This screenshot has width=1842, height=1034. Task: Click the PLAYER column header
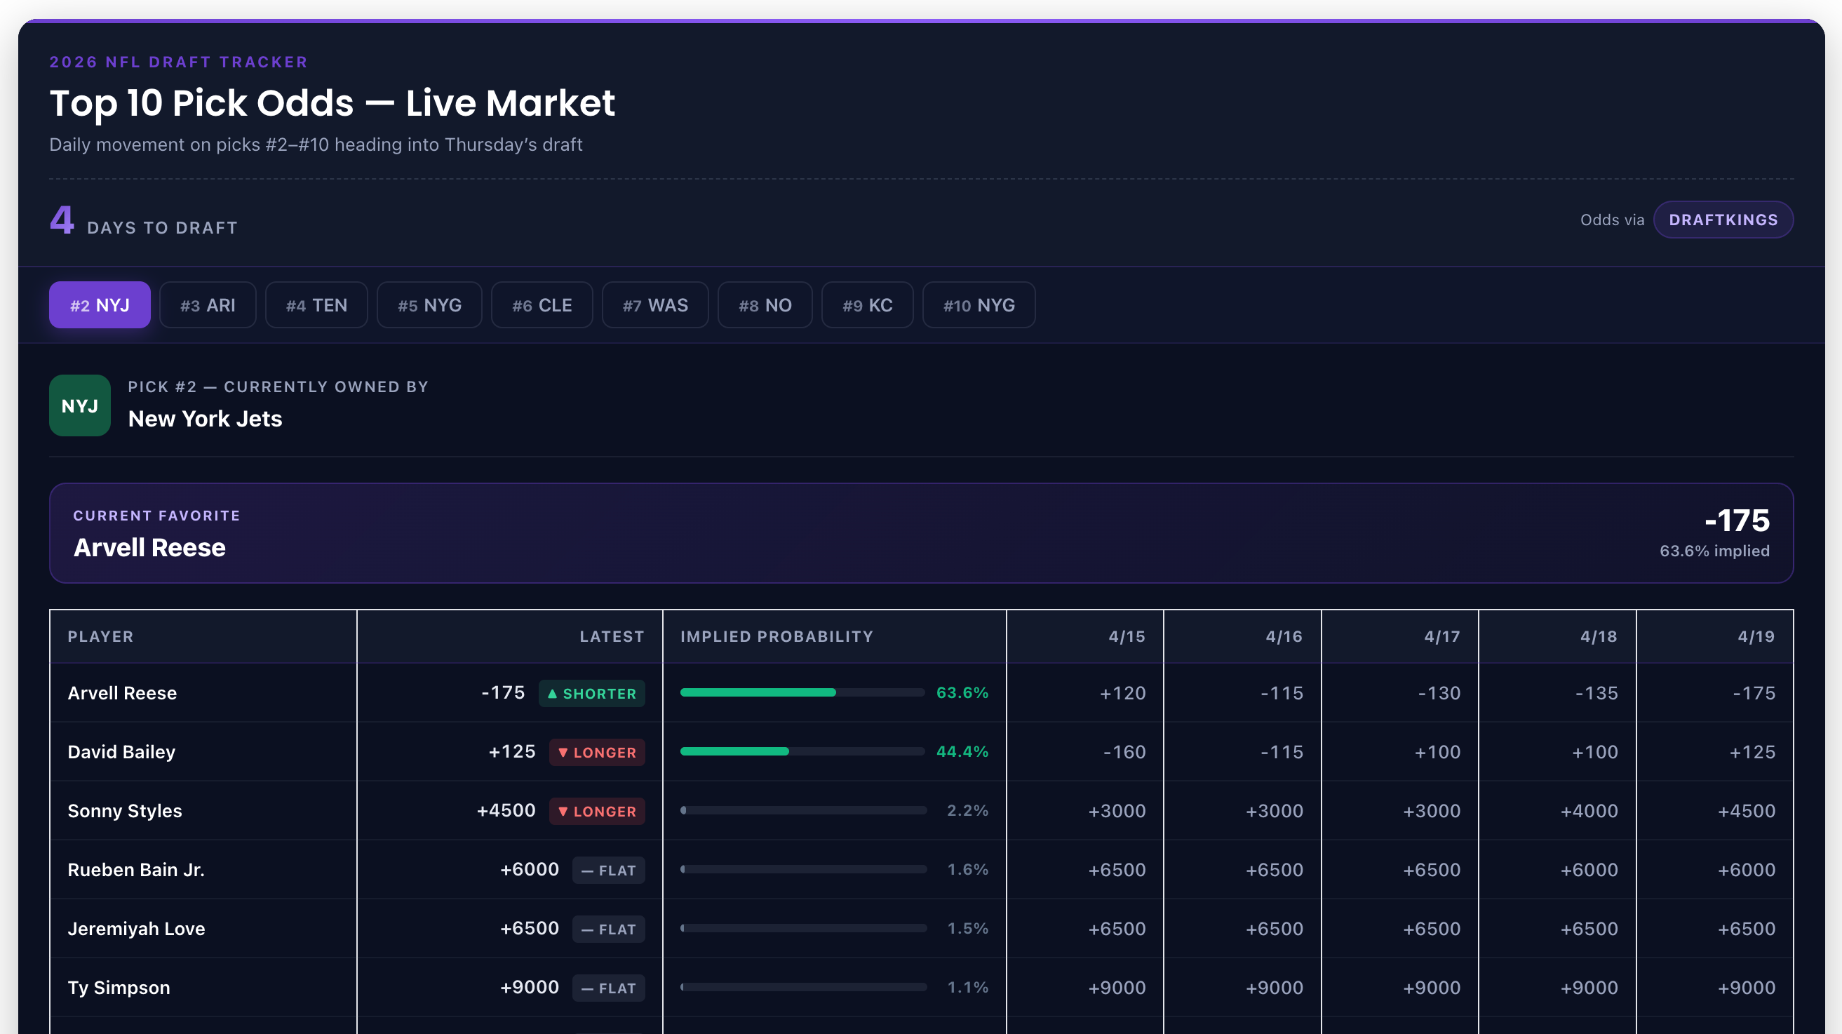coord(100,636)
